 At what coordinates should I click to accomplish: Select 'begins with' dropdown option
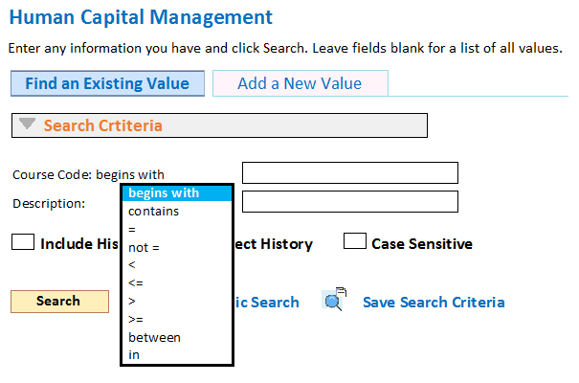point(177,193)
